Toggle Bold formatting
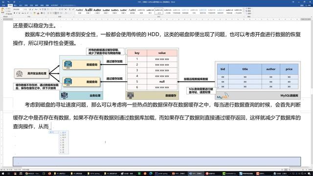The width and height of the screenshot is (313, 176). (x=14, y=13)
